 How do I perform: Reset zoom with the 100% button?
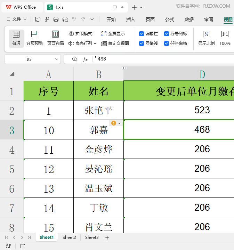[225, 39]
